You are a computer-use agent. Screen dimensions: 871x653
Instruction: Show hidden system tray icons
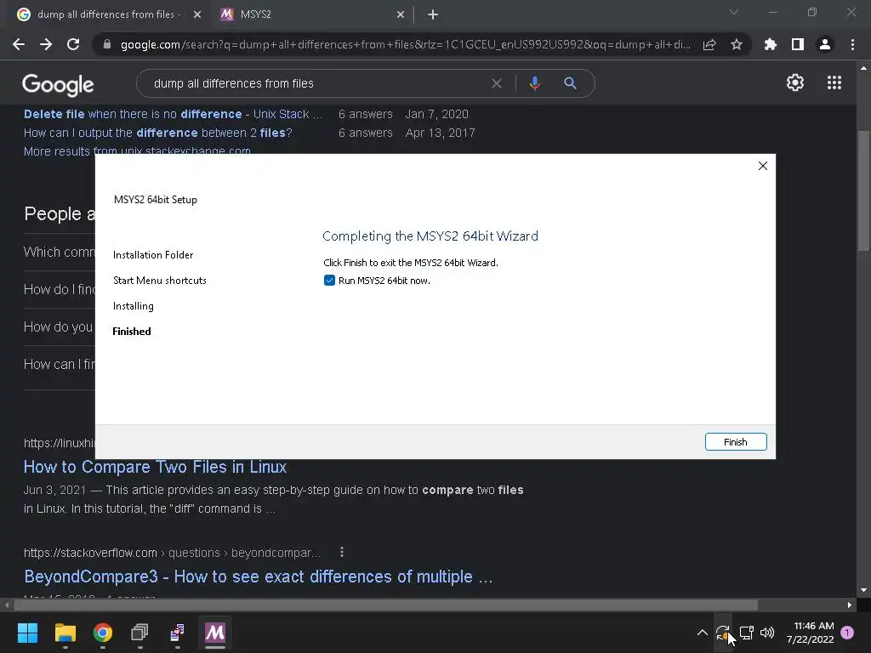702,633
